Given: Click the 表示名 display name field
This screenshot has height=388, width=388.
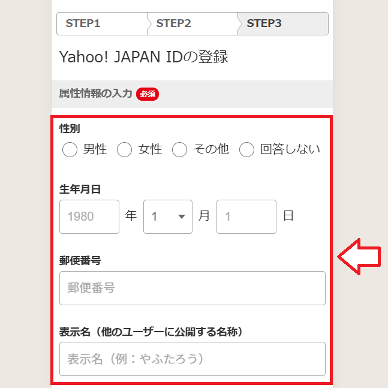Looking at the screenshot, I should pyautogui.click(x=193, y=359).
